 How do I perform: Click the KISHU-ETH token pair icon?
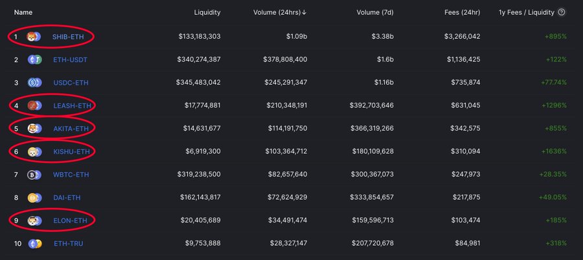(x=34, y=151)
